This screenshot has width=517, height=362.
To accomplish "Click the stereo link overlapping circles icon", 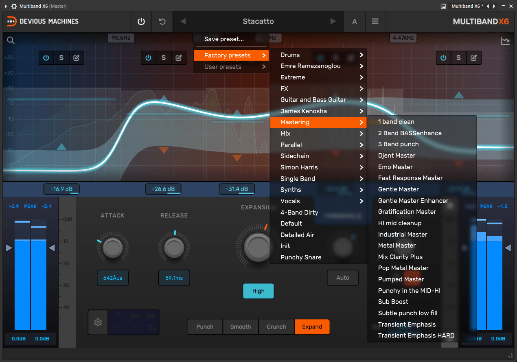I will click(x=151, y=328).
